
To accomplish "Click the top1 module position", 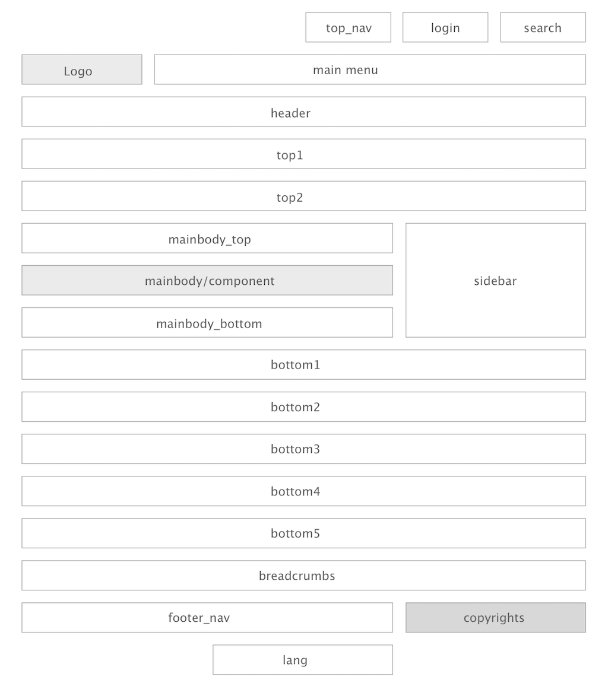I will pos(303,154).
